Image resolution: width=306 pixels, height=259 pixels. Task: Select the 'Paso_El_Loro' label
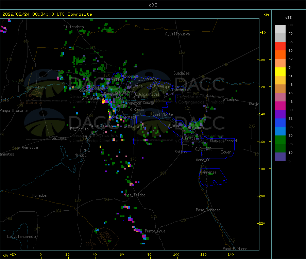(235, 249)
